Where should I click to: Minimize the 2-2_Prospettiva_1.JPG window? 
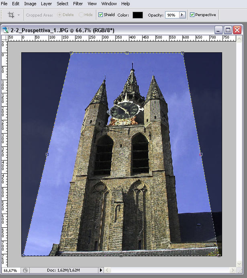coord(218,30)
